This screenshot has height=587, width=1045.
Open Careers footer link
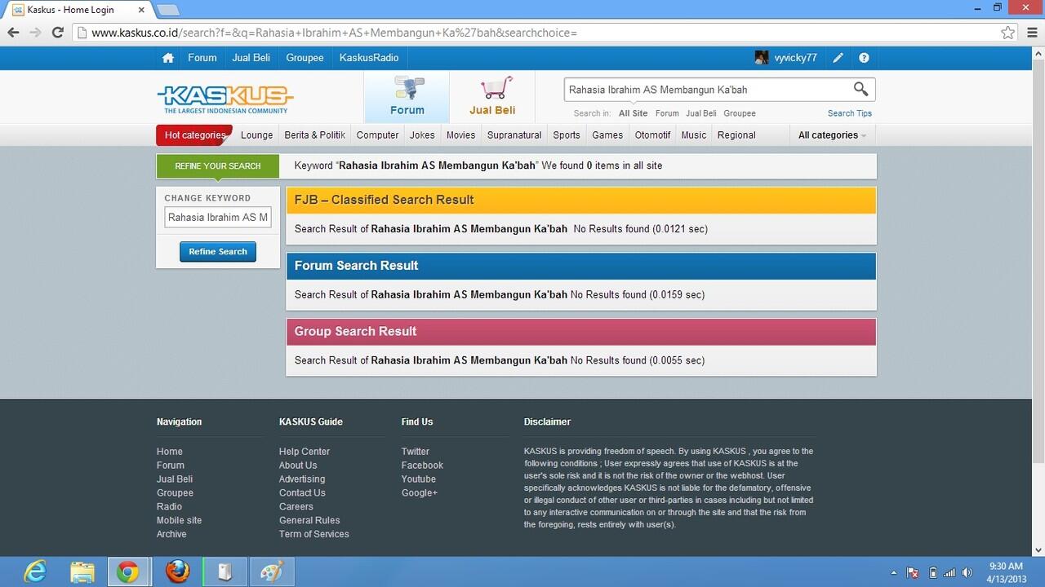pyautogui.click(x=296, y=506)
